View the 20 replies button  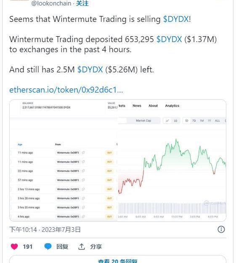(118, 260)
